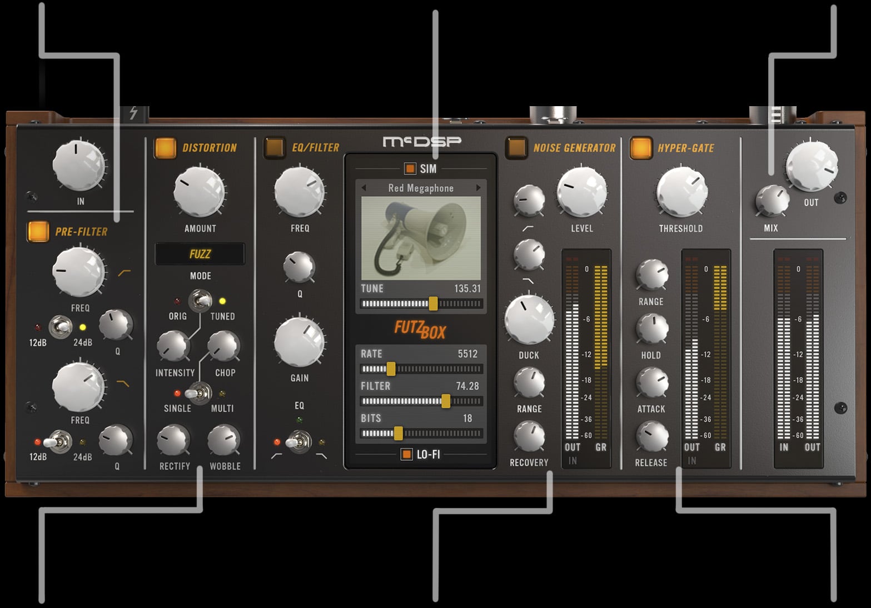Screen dimensions: 871x608
Task: Click the Hyper-Gate IN meter label
Action: point(692,461)
